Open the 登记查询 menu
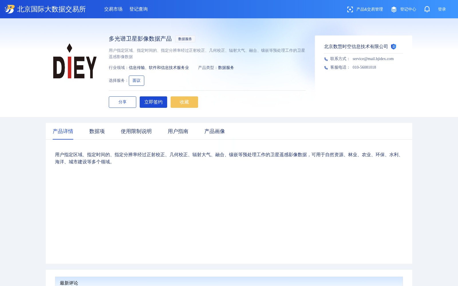458x286 pixels. pyautogui.click(x=139, y=9)
